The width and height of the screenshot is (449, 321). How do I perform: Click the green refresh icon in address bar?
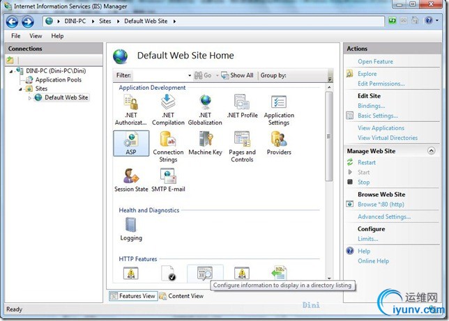click(x=393, y=21)
